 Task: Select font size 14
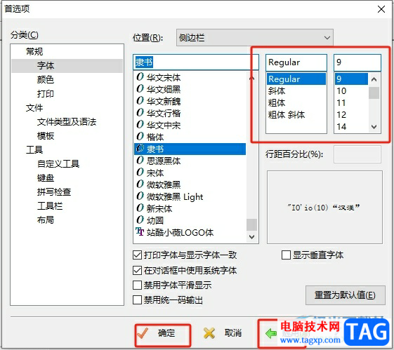click(341, 127)
